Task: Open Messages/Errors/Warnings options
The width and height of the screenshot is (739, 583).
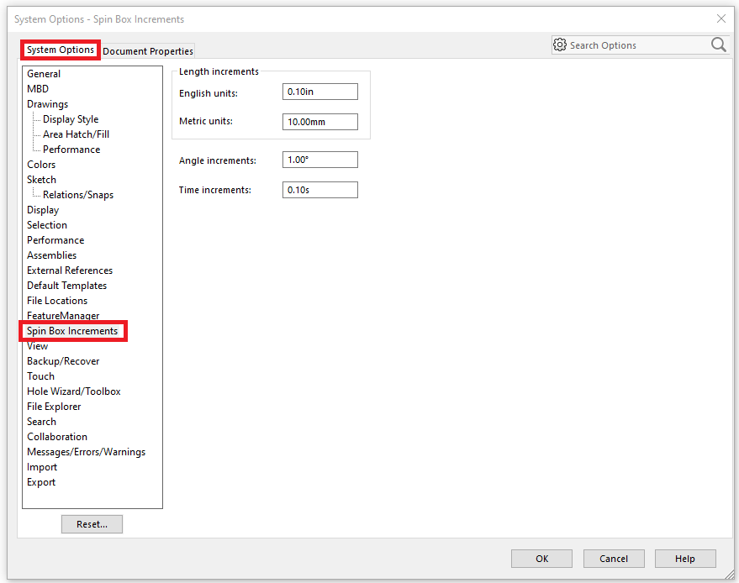Action: [87, 452]
